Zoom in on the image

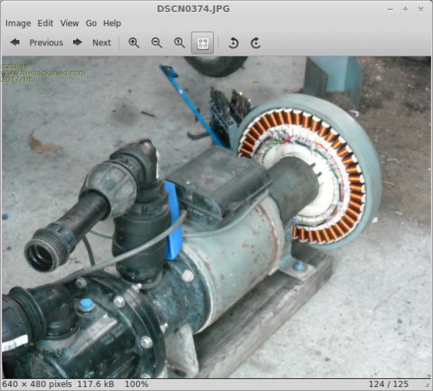point(134,43)
